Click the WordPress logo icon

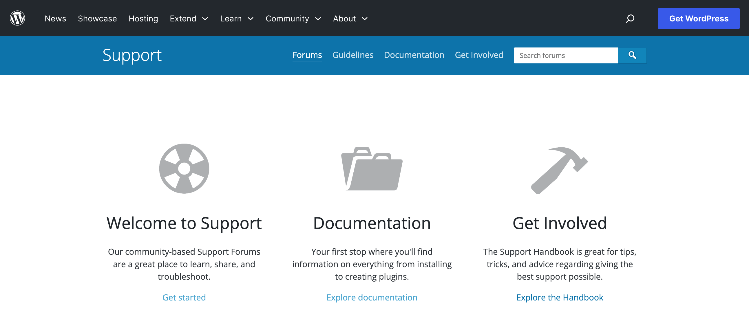tap(17, 18)
